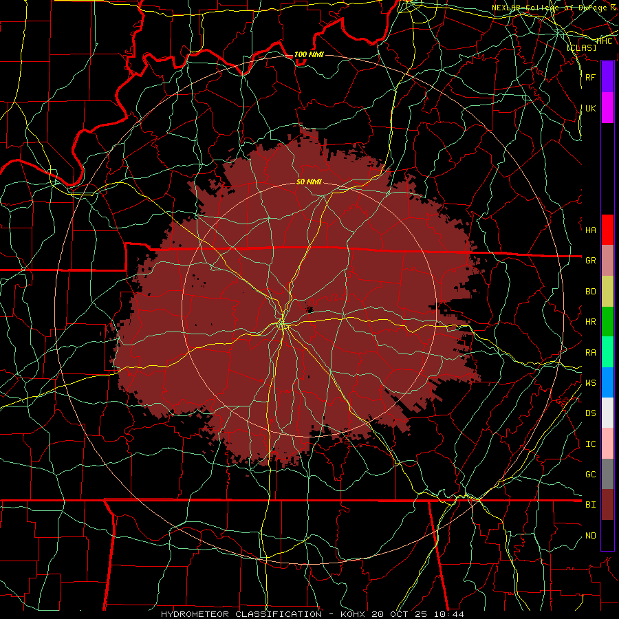Image resolution: width=619 pixels, height=619 pixels.
Task: Click the blue WS legend swatch
Action: (607, 382)
